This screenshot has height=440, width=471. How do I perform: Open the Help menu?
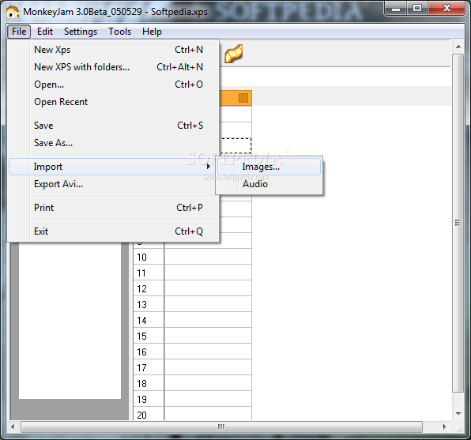152,32
